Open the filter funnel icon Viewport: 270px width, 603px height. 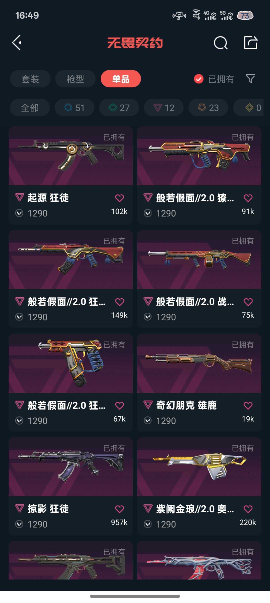pyautogui.click(x=250, y=79)
